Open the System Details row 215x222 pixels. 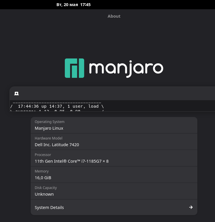(x=114, y=207)
